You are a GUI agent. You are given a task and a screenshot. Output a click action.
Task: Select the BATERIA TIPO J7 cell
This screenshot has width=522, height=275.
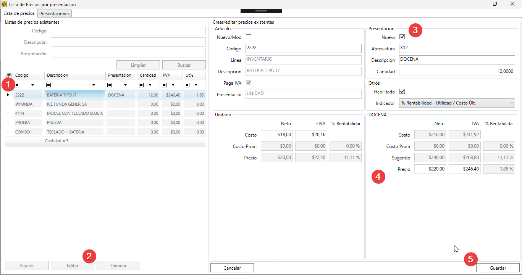tap(75, 95)
